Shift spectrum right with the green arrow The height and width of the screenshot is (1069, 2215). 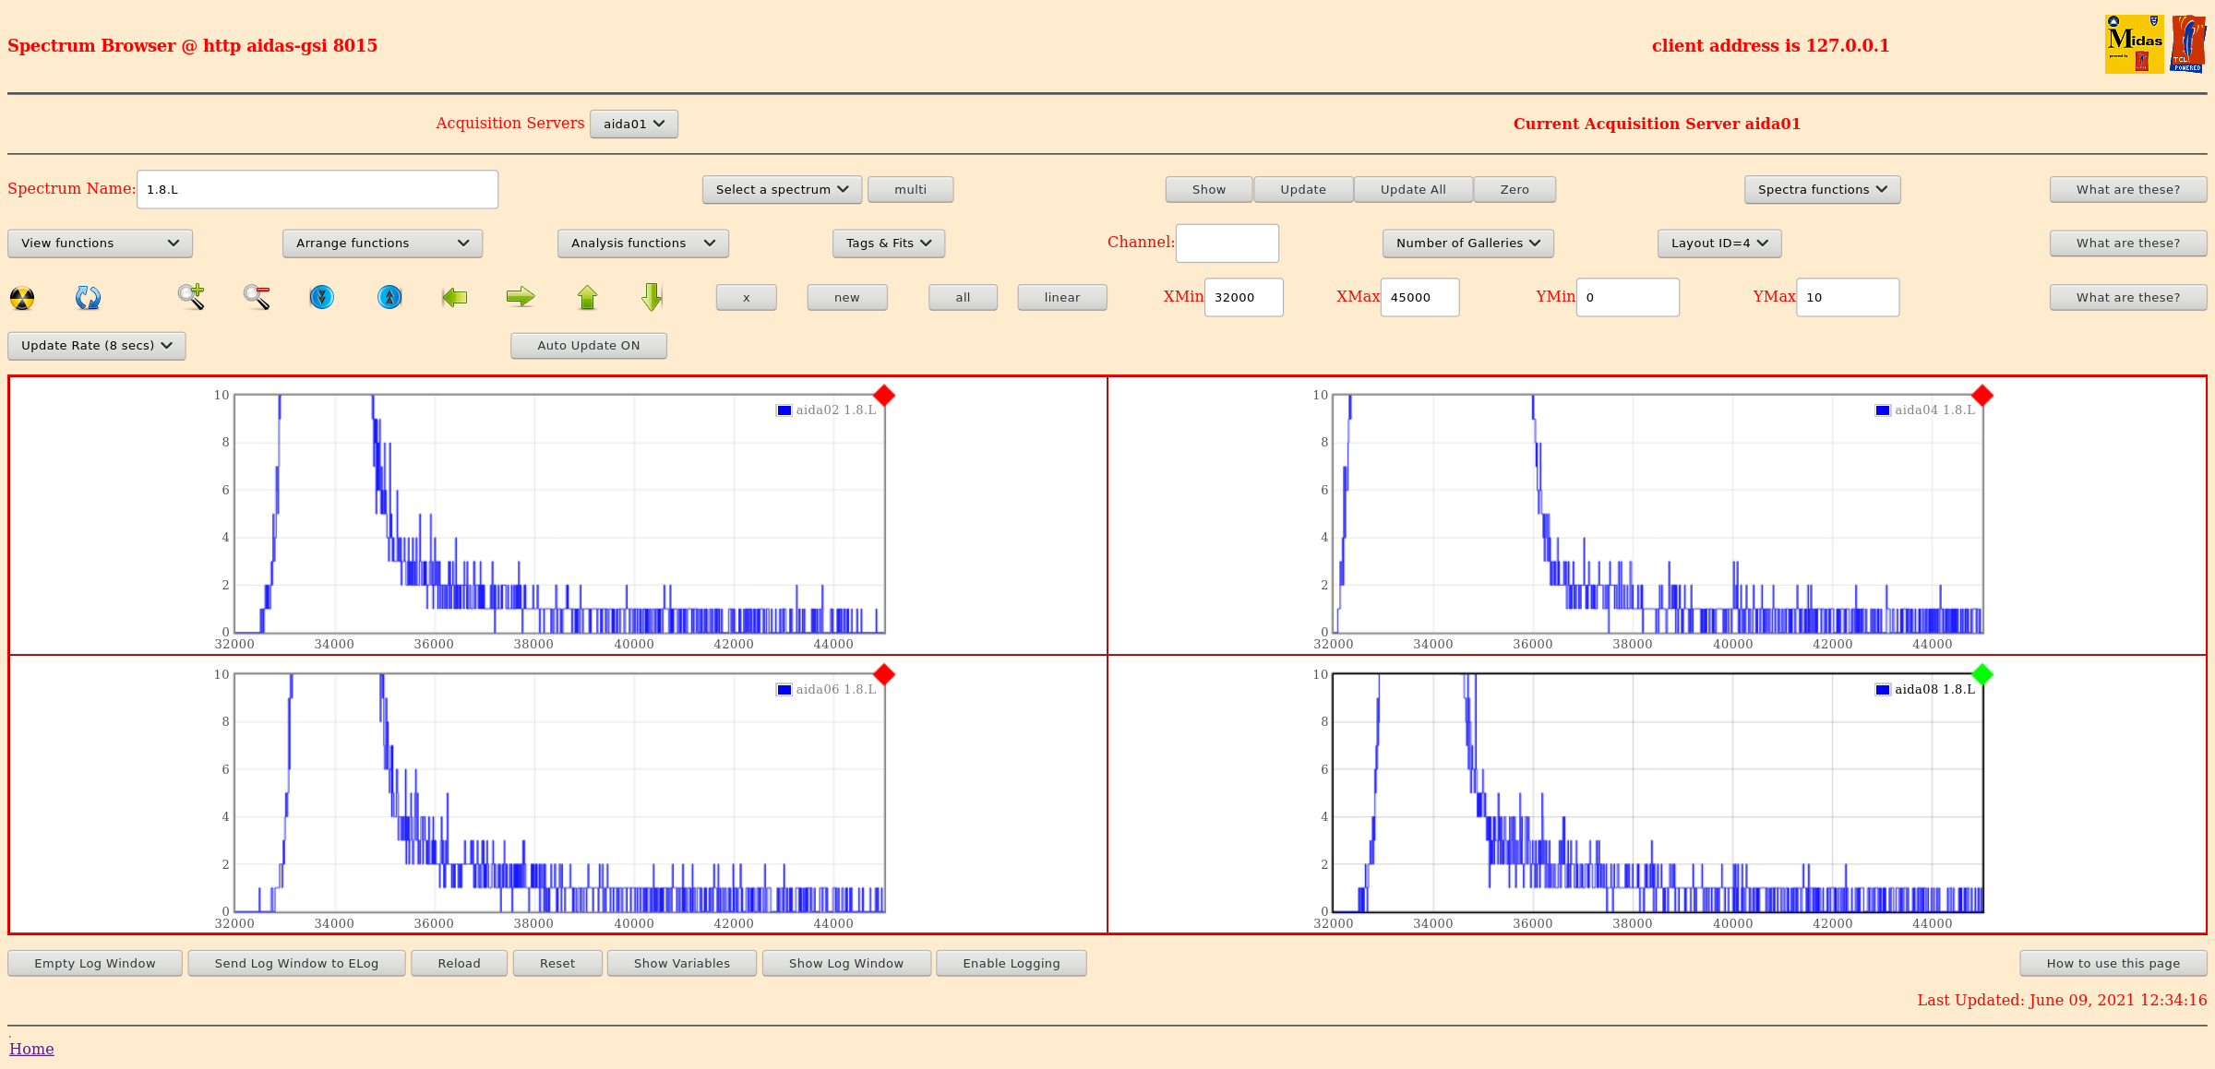click(x=521, y=297)
